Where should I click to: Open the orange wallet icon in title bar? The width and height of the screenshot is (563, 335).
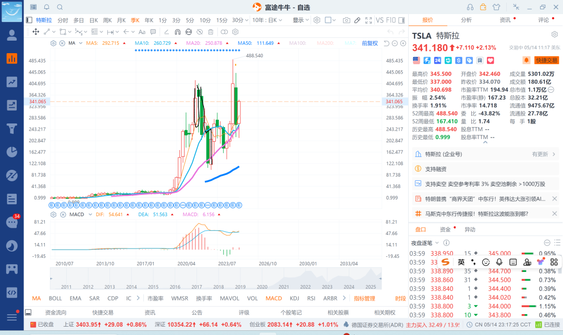483,7
